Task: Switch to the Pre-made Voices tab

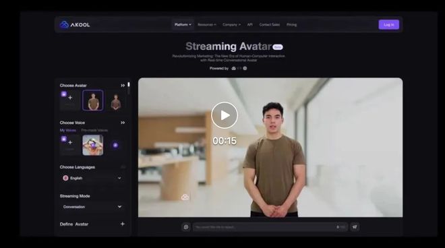Action: point(94,130)
